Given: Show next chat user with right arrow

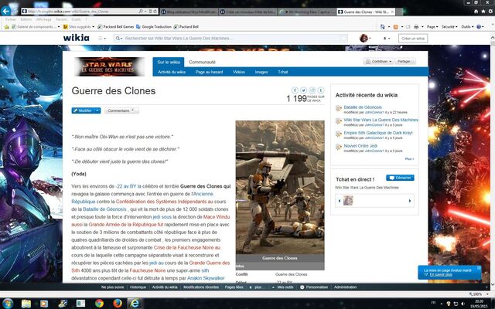Looking at the screenshot, I should tap(410, 201).
